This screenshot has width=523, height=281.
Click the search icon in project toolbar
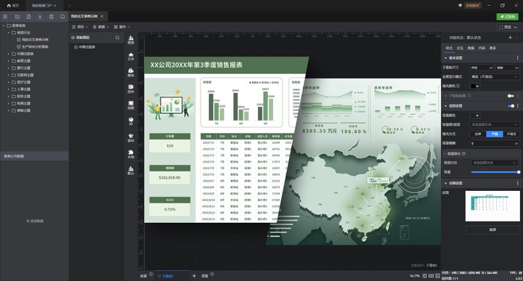click(x=62, y=16)
